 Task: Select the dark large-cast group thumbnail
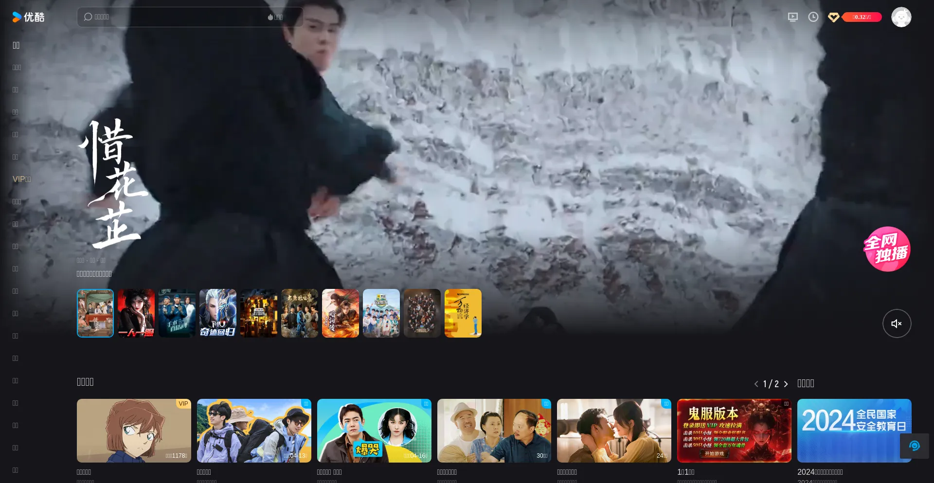click(422, 313)
